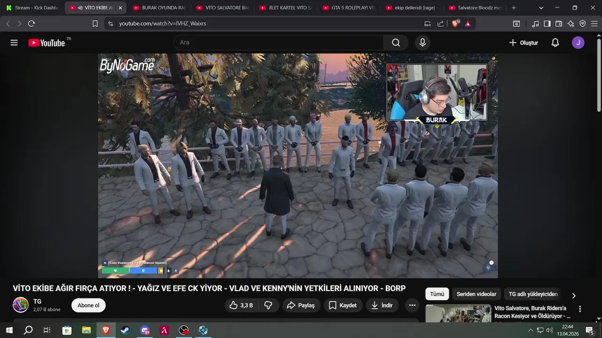Image resolution: width=602 pixels, height=338 pixels.
Task: Open the Brave Wallet icon
Action: (559, 23)
